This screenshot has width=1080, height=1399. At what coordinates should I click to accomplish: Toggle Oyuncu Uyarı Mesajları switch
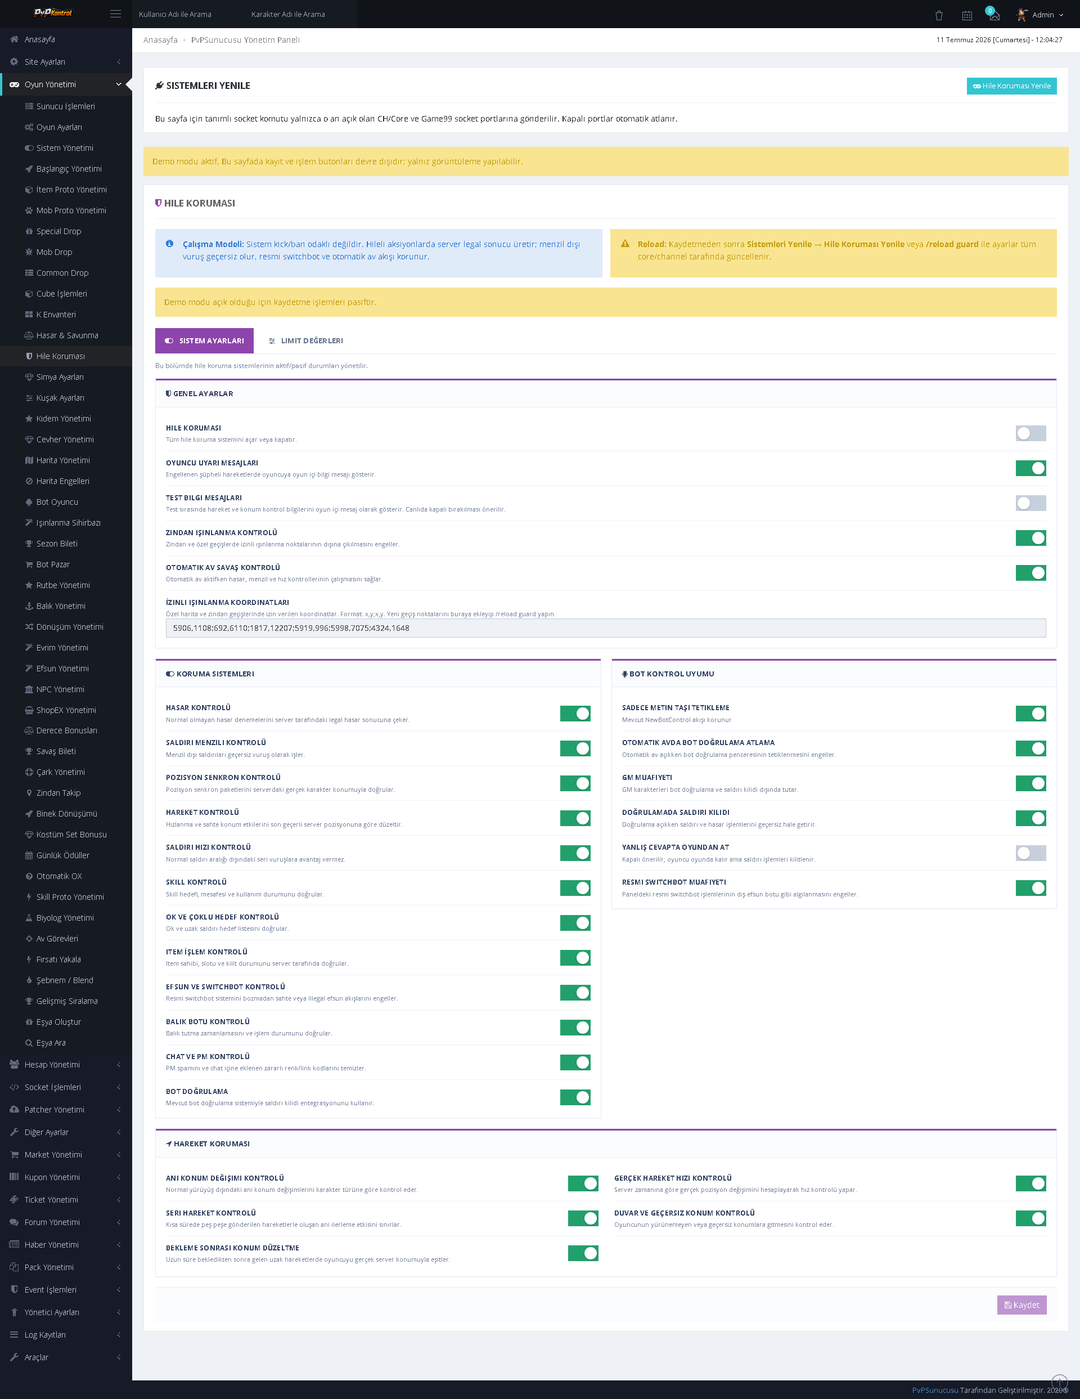tap(1030, 468)
